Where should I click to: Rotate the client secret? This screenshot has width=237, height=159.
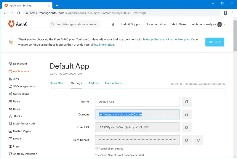coord(198,140)
